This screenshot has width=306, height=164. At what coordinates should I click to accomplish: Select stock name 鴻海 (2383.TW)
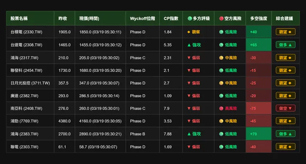(x=24, y=134)
